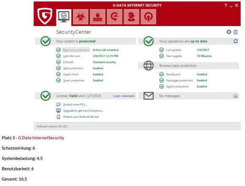Open Exploit protection setting label

tap(177, 87)
